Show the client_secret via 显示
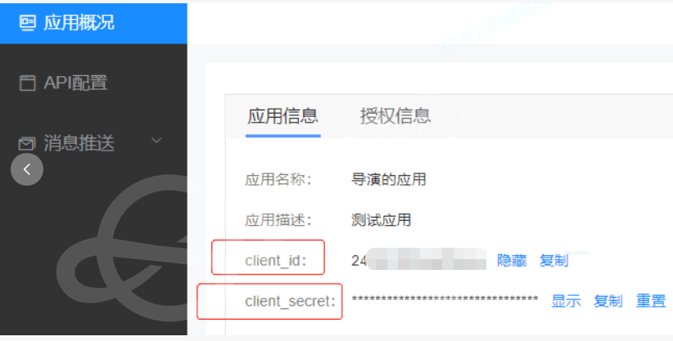This screenshot has width=673, height=341. (566, 301)
